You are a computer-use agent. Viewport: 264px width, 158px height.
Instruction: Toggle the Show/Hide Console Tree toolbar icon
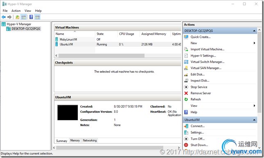coord(24,17)
